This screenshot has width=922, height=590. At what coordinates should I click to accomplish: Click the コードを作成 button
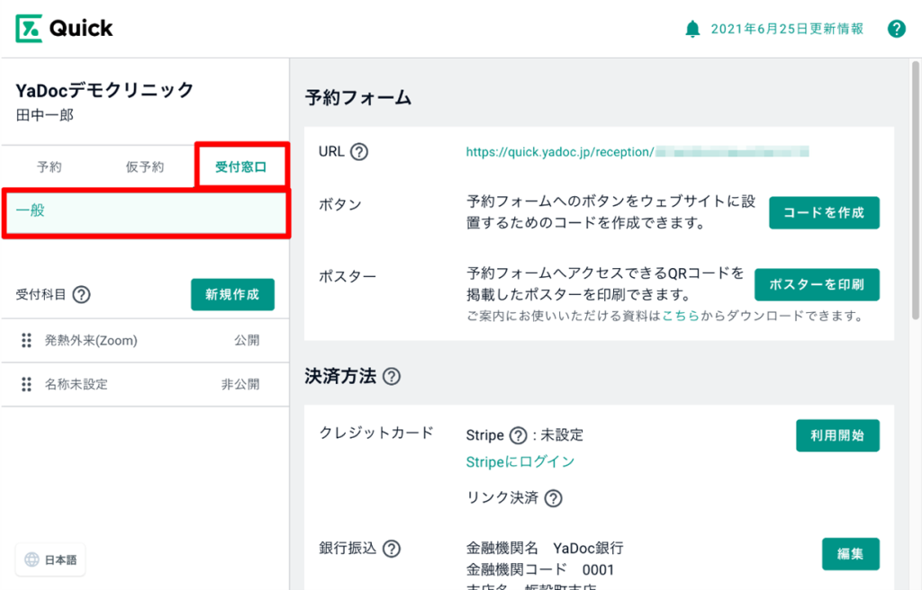pyautogui.click(x=823, y=213)
